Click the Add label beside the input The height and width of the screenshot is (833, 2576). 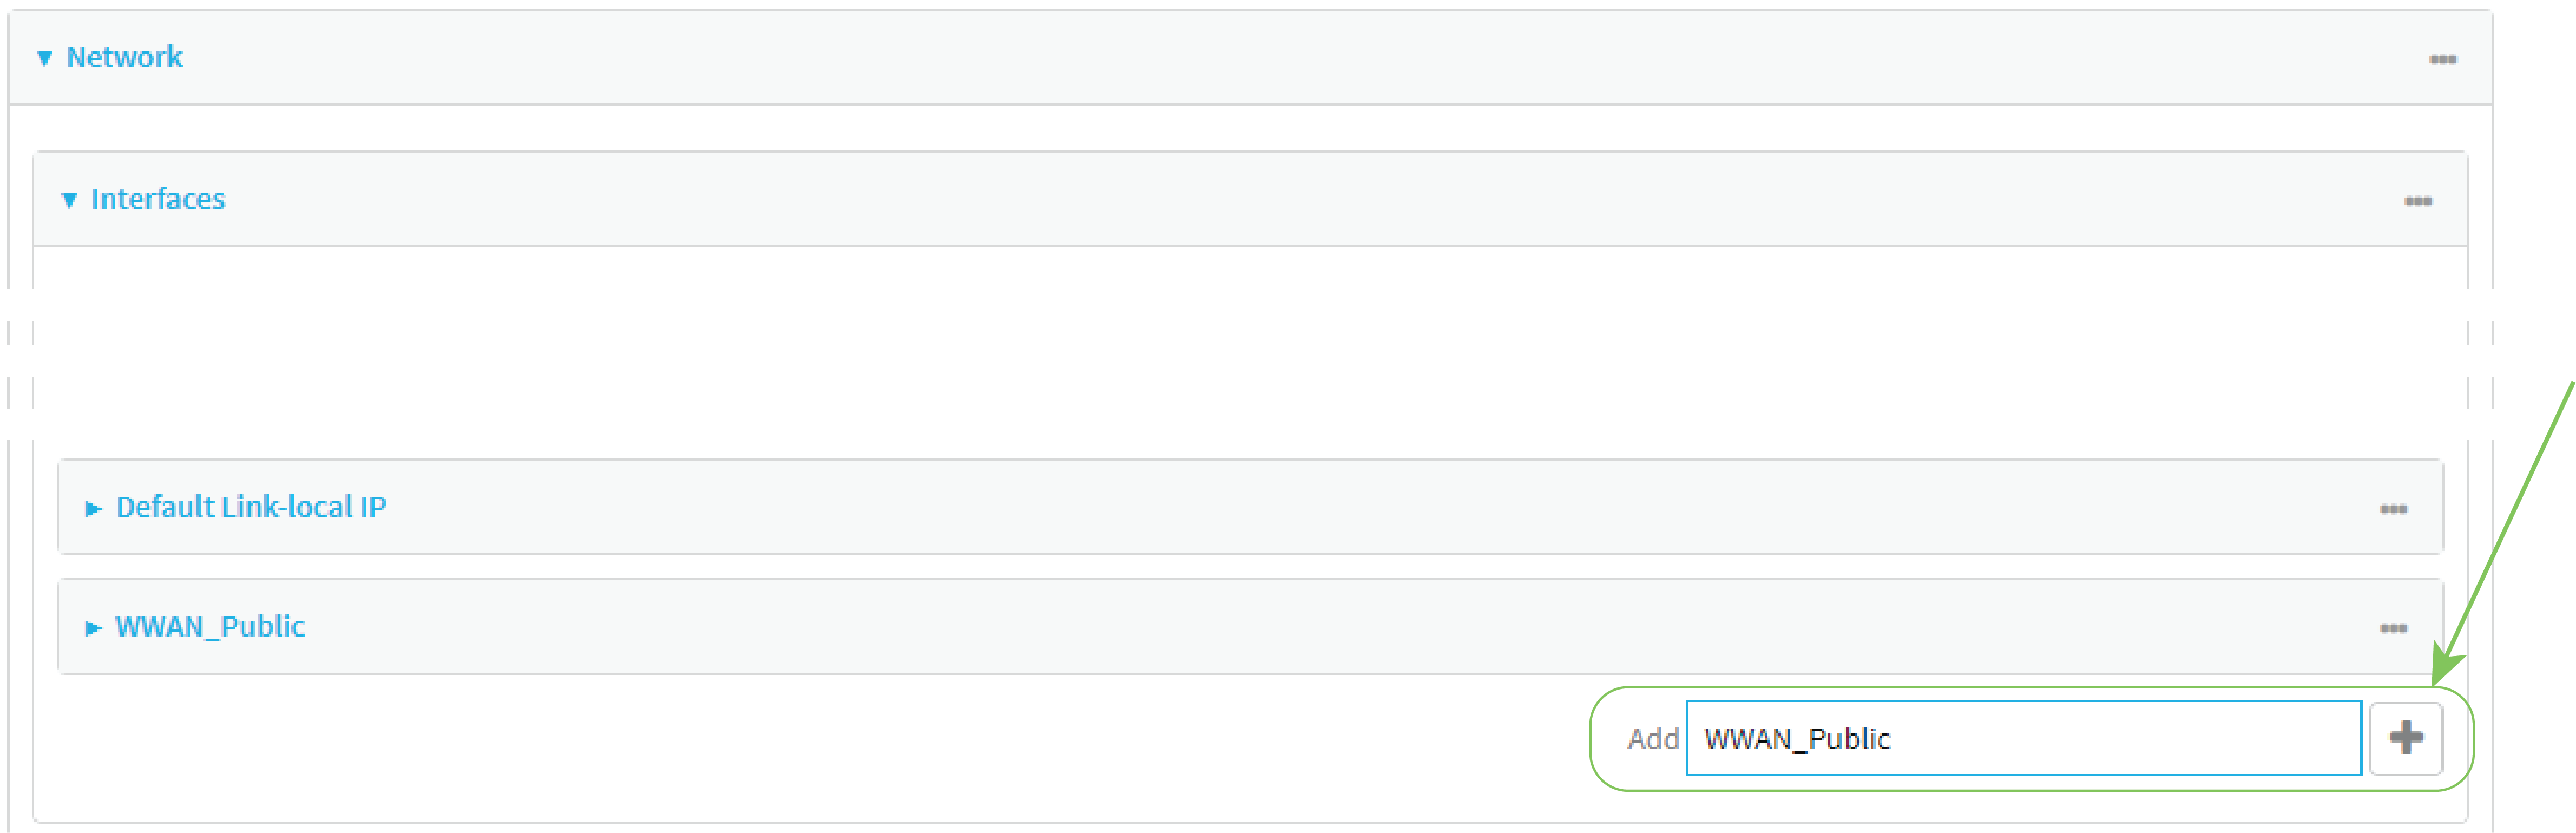[x=1654, y=740]
